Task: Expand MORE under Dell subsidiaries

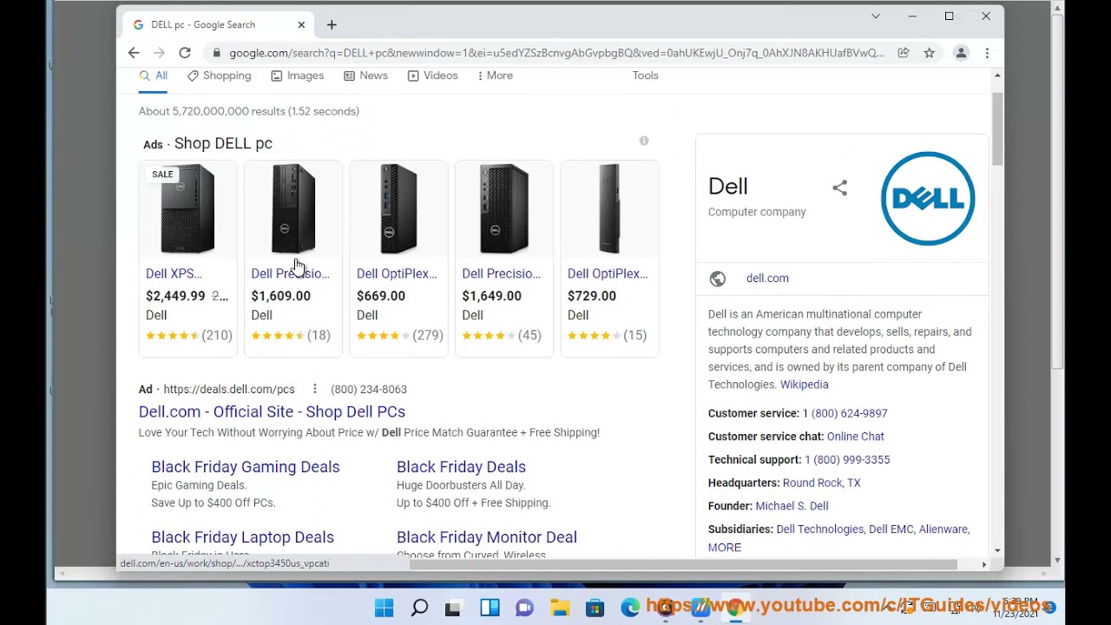Action: tap(724, 548)
